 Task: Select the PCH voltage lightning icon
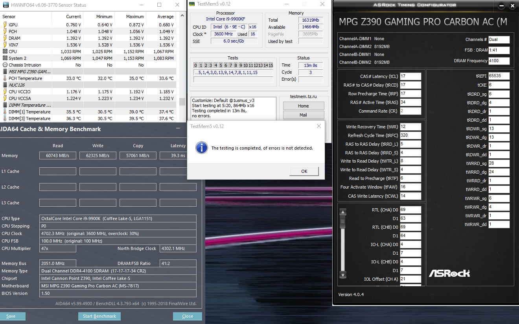(5, 31)
